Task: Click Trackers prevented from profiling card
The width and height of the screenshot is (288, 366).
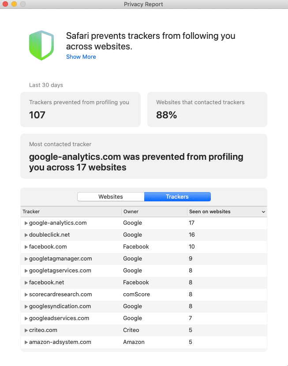Action: [x=80, y=109]
